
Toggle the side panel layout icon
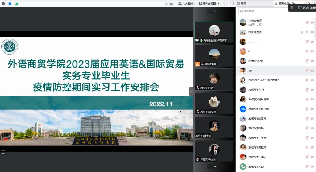[232, 4]
